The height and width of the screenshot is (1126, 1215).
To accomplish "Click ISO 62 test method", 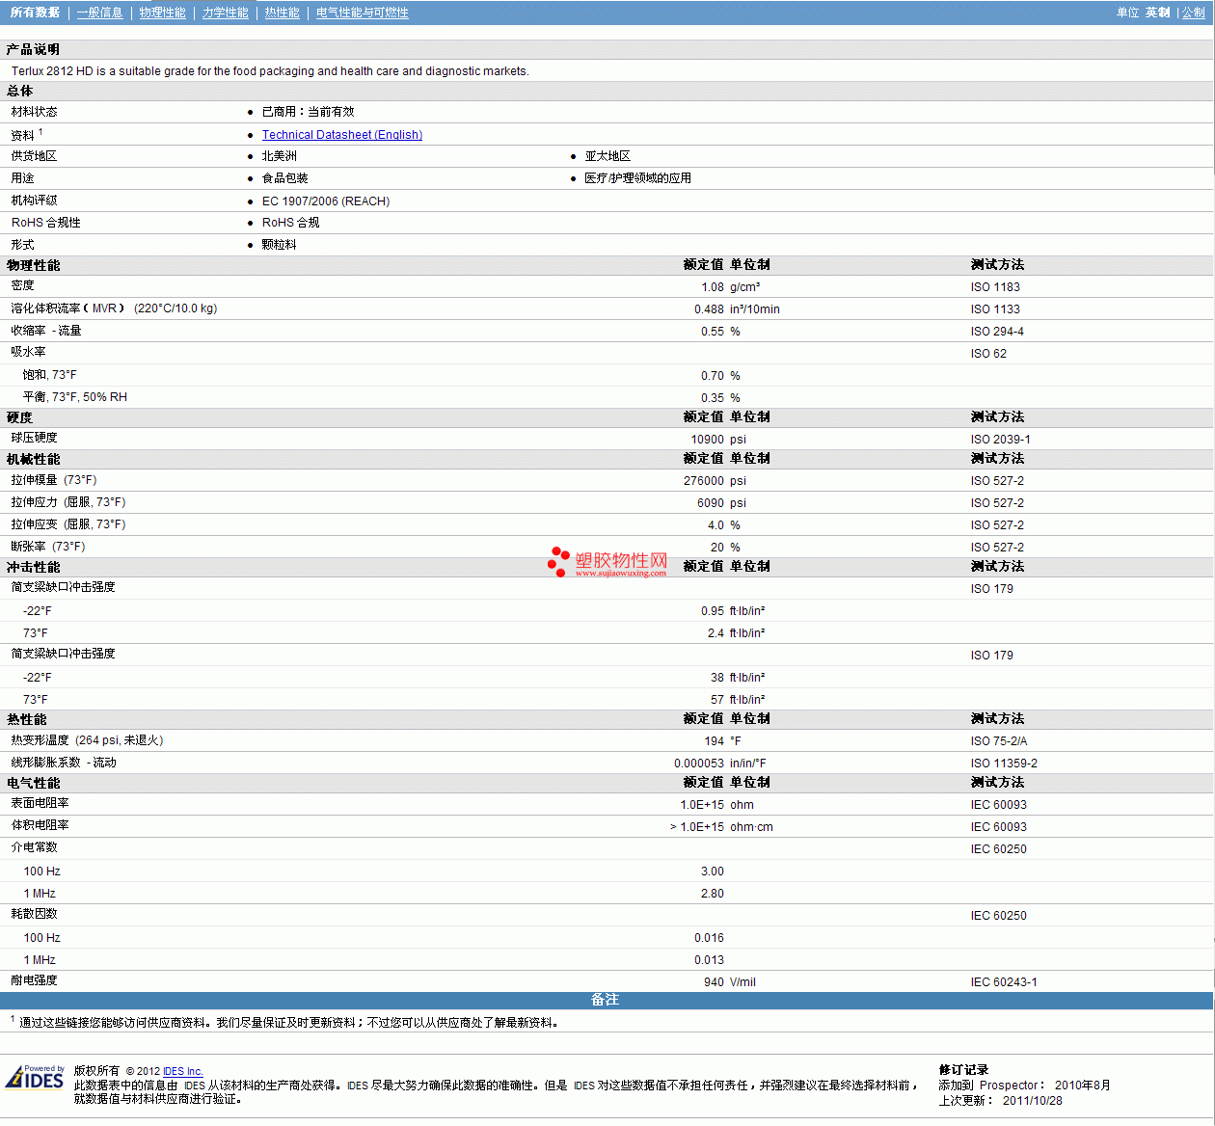I will [988, 354].
